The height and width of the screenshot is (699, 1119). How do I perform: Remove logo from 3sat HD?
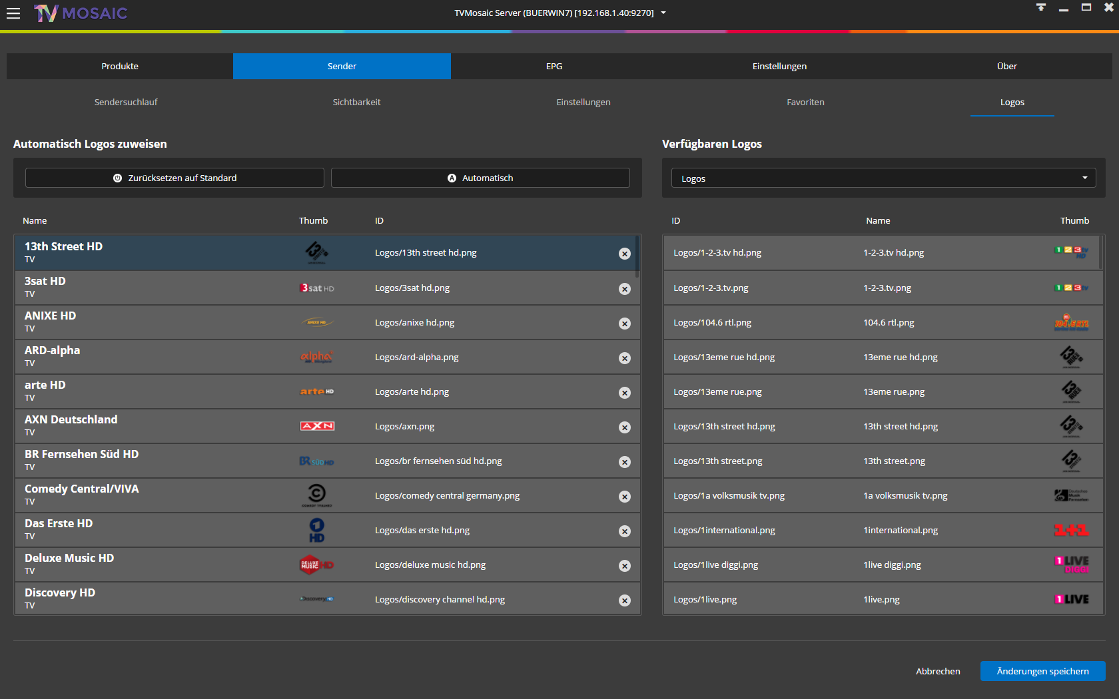pos(625,289)
